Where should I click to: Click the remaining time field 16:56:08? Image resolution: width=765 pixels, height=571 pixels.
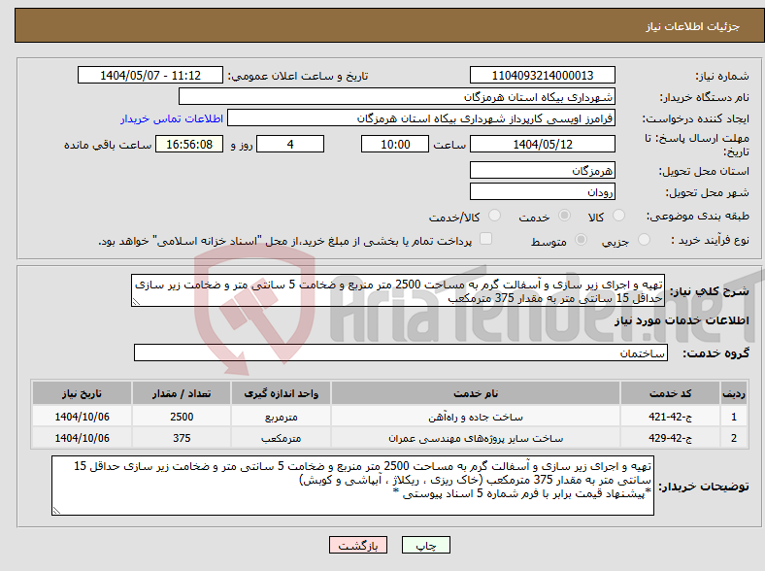click(189, 144)
